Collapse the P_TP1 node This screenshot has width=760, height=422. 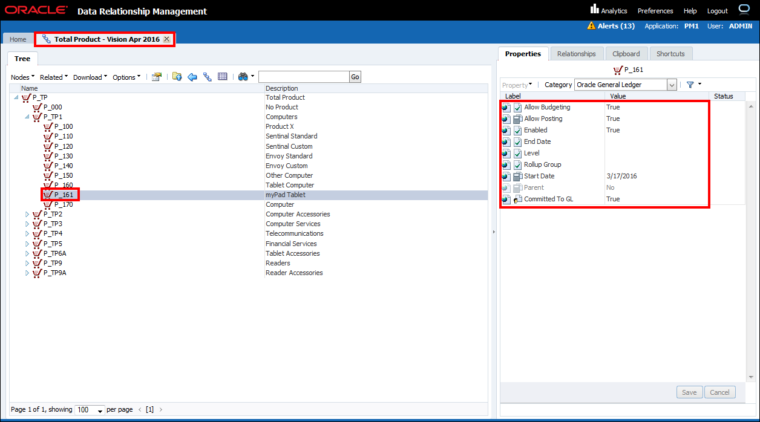click(27, 117)
